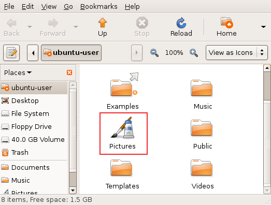
Task: Open the Bookmarks menu
Action: 98,7
